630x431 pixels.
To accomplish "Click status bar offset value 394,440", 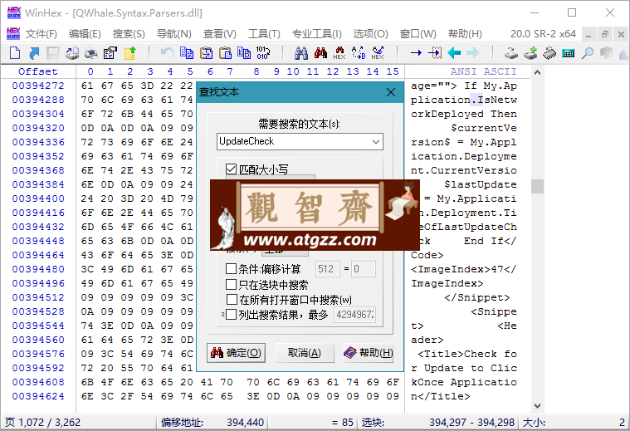I will pyautogui.click(x=245, y=422).
